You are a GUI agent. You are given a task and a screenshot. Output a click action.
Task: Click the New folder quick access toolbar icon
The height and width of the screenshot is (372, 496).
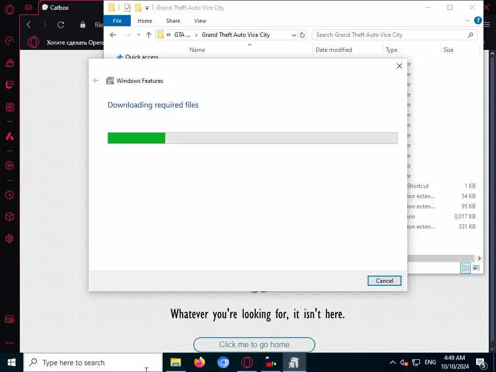pos(138,8)
